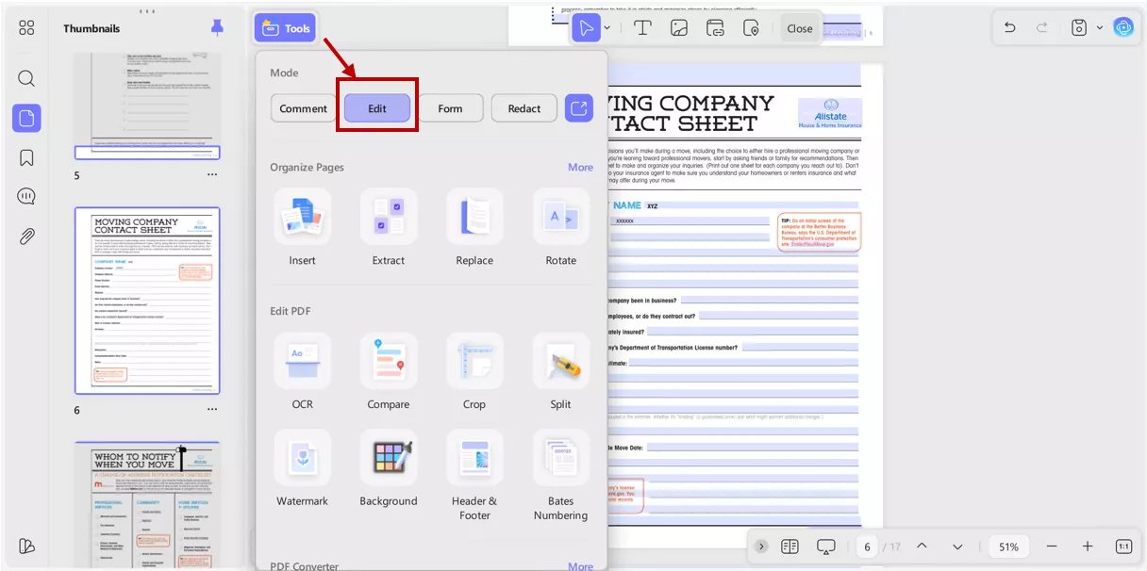Image resolution: width=1147 pixels, height=571 pixels.
Task: Toggle the reading layout view icon
Action: pos(790,547)
